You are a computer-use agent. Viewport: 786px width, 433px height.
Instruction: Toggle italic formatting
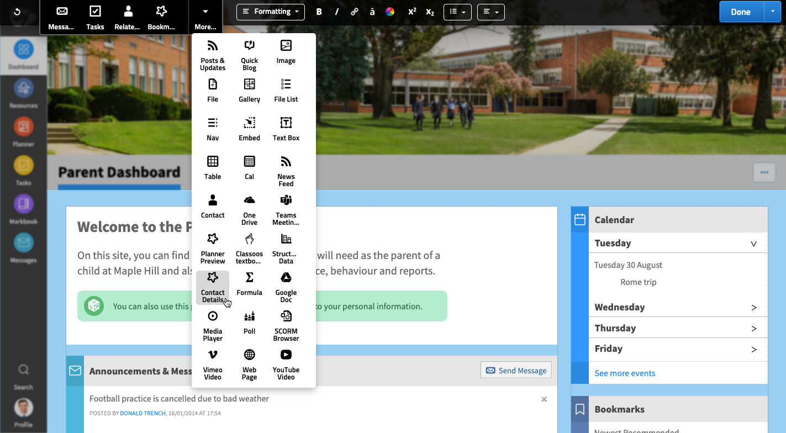tap(336, 12)
